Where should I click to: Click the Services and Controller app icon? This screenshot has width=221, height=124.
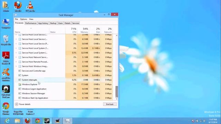click(x=20, y=71)
